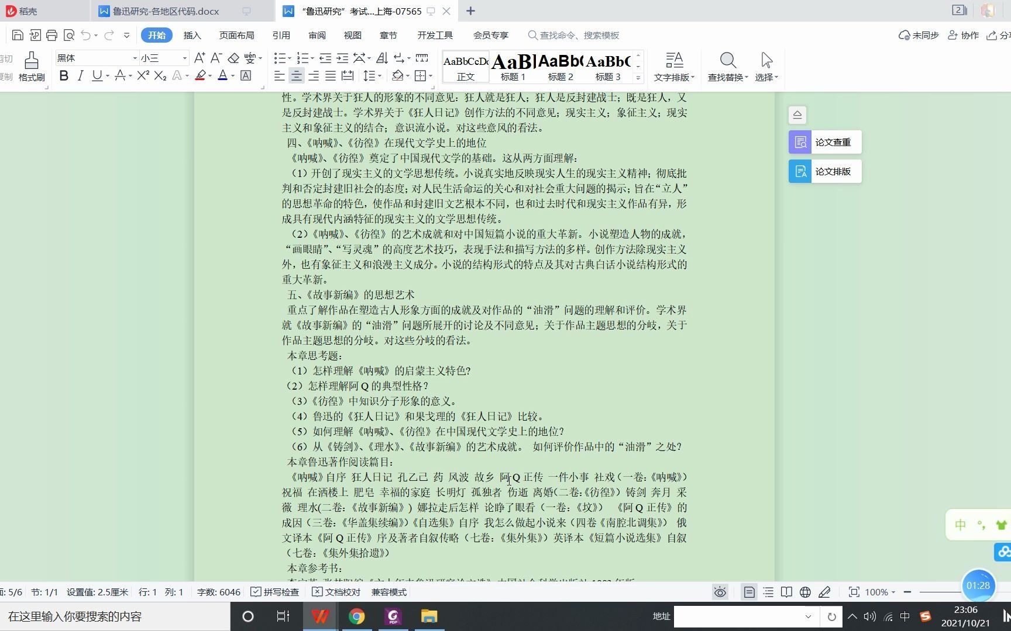The width and height of the screenshot is (1011, 631).
Task: Open the 插入 ribbon tab
Action: [x=192, y=35]
